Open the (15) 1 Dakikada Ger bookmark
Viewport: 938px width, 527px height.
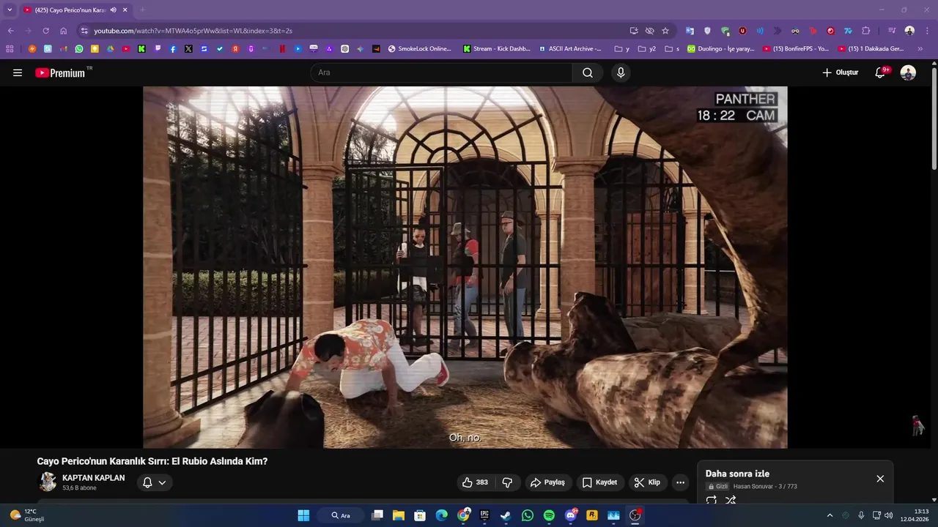coord(871,49)
